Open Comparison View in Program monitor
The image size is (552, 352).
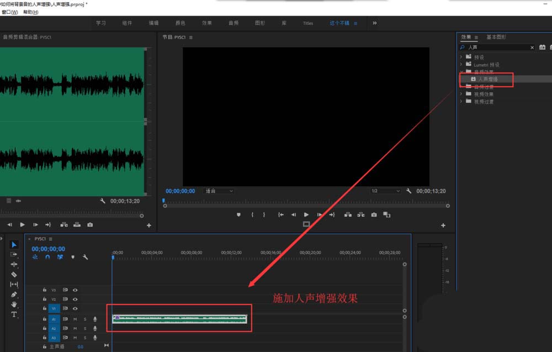[386, 214]
